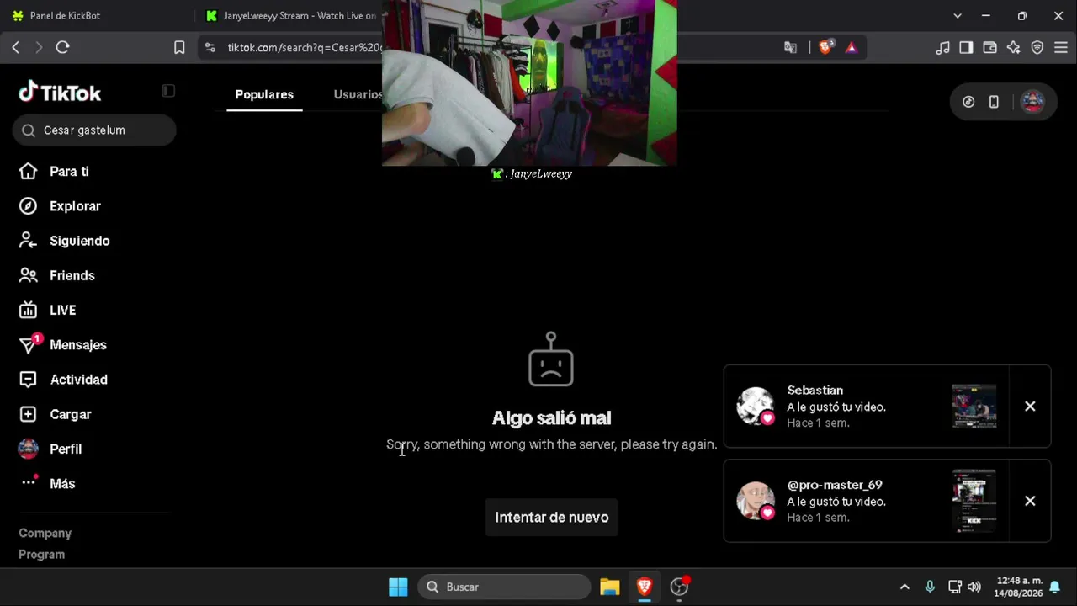The image size is (1077, 606).
Task: Open the Leo AI sparkle icon
Action: click(1013, 48)
